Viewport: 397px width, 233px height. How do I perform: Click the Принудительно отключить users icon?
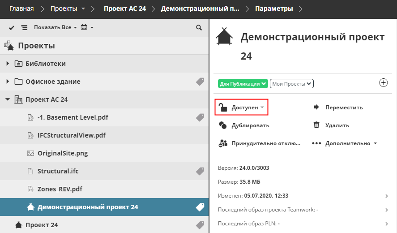coord(223,143)
